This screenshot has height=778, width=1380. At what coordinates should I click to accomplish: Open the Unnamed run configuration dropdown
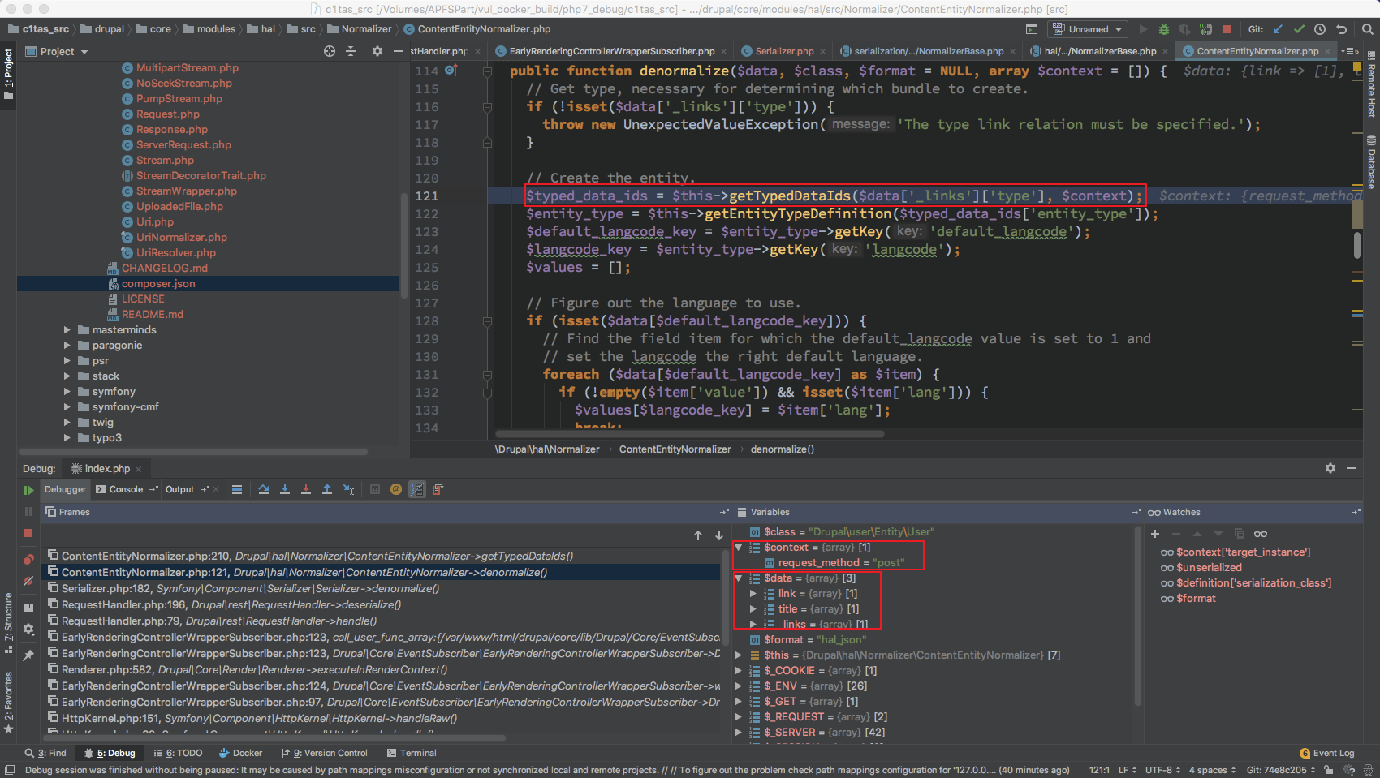pos(1089,29)
